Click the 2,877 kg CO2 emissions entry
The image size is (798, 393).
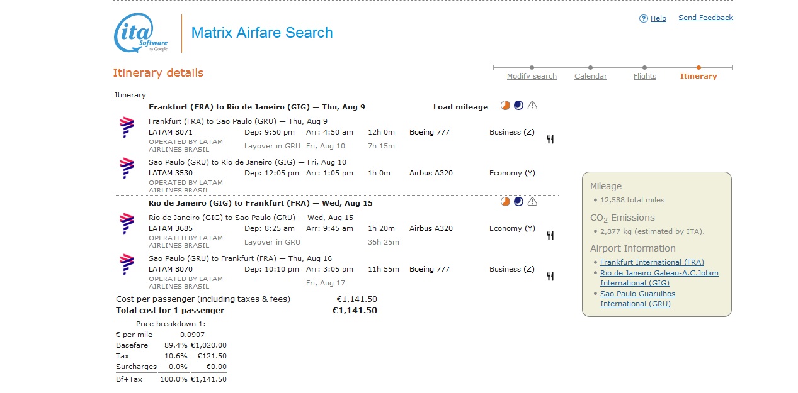[652, 231]
